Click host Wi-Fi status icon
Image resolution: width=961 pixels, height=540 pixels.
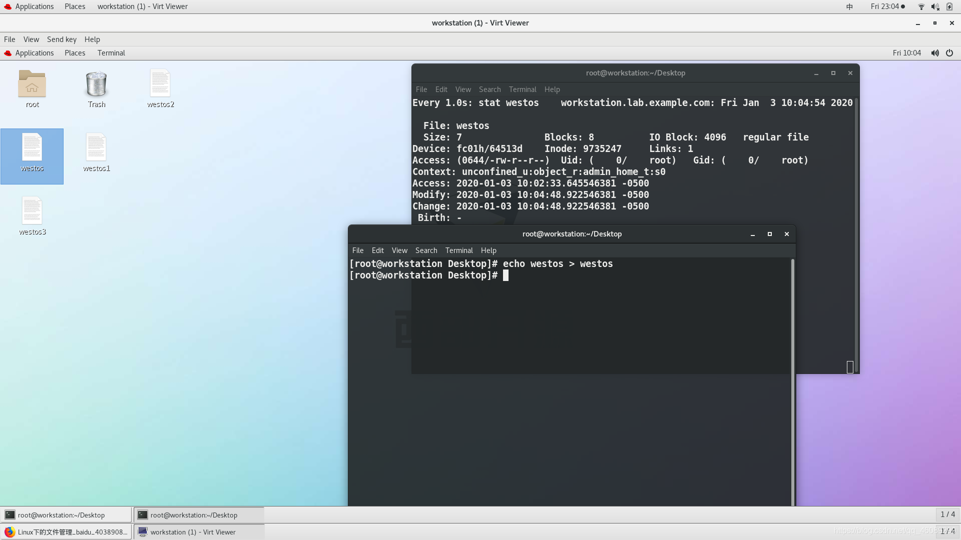click(921, 6)
